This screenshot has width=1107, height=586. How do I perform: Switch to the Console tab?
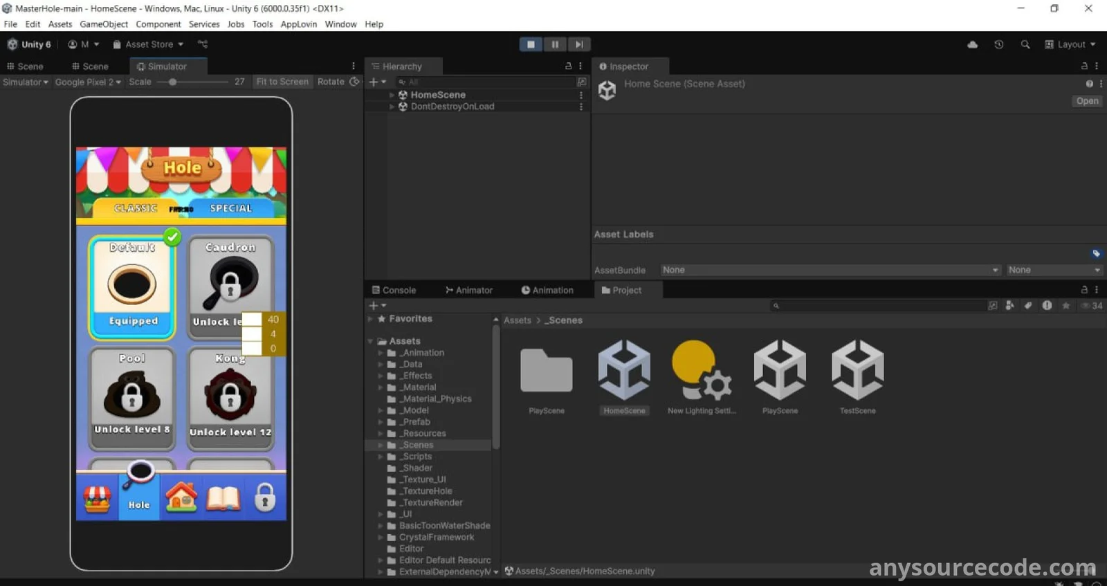tap(394, 291)
